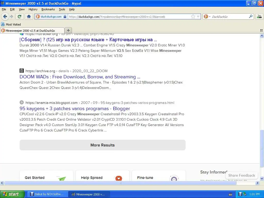Click the horizontal scrollbar right arrow
This screenshot has height=198, width=264.
click(257, 183)
